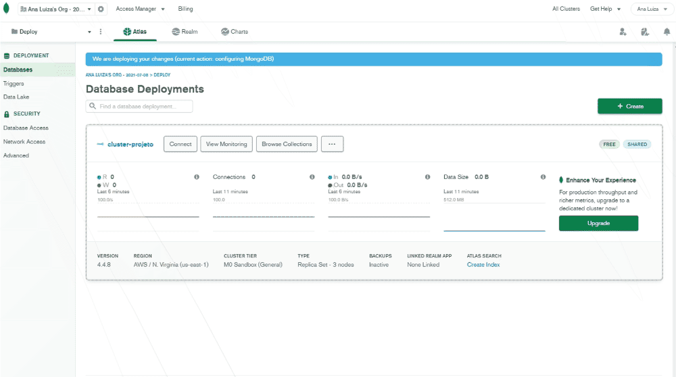Select Databases in sidebar
The width and height of the screenshot is (676, 377).
[37, 70]
